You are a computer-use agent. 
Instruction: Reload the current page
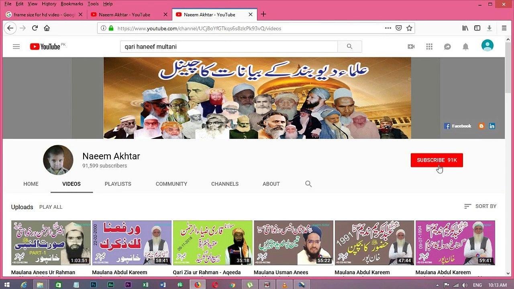point(35,28)
